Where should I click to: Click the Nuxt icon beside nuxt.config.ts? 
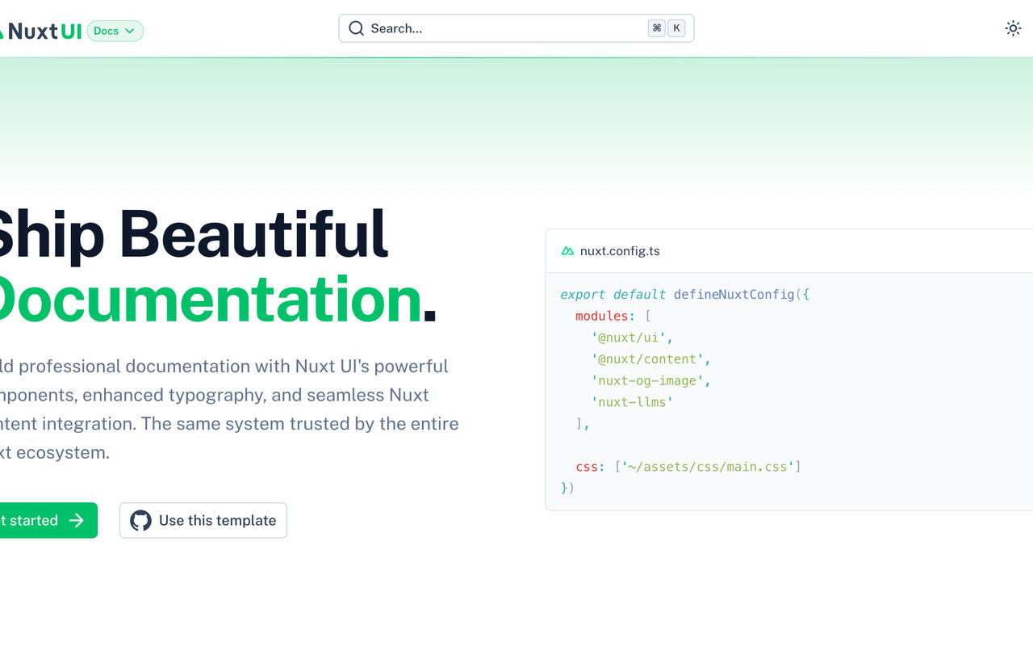567,251
